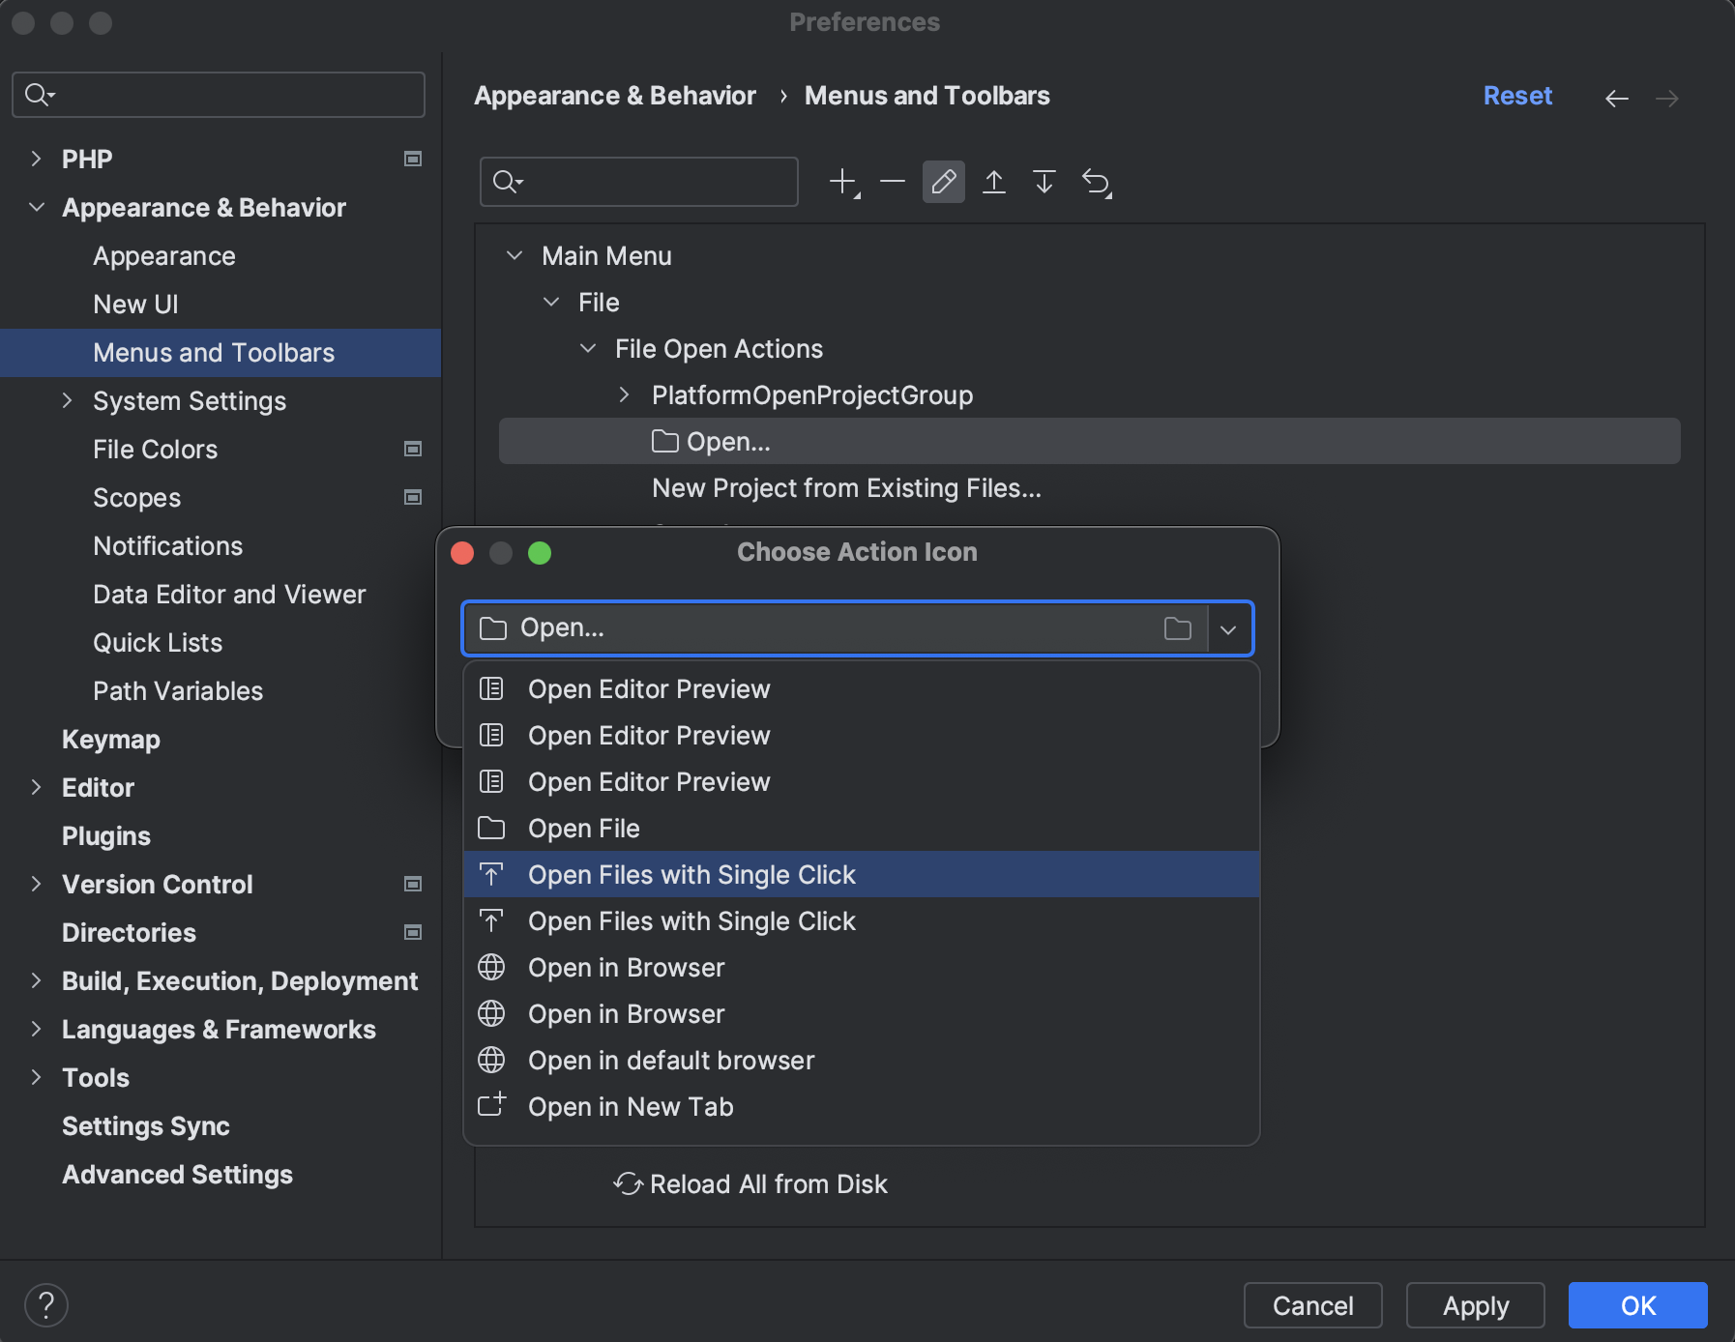
Task: Expand System Settings in the sidebar
Action: 66,400
